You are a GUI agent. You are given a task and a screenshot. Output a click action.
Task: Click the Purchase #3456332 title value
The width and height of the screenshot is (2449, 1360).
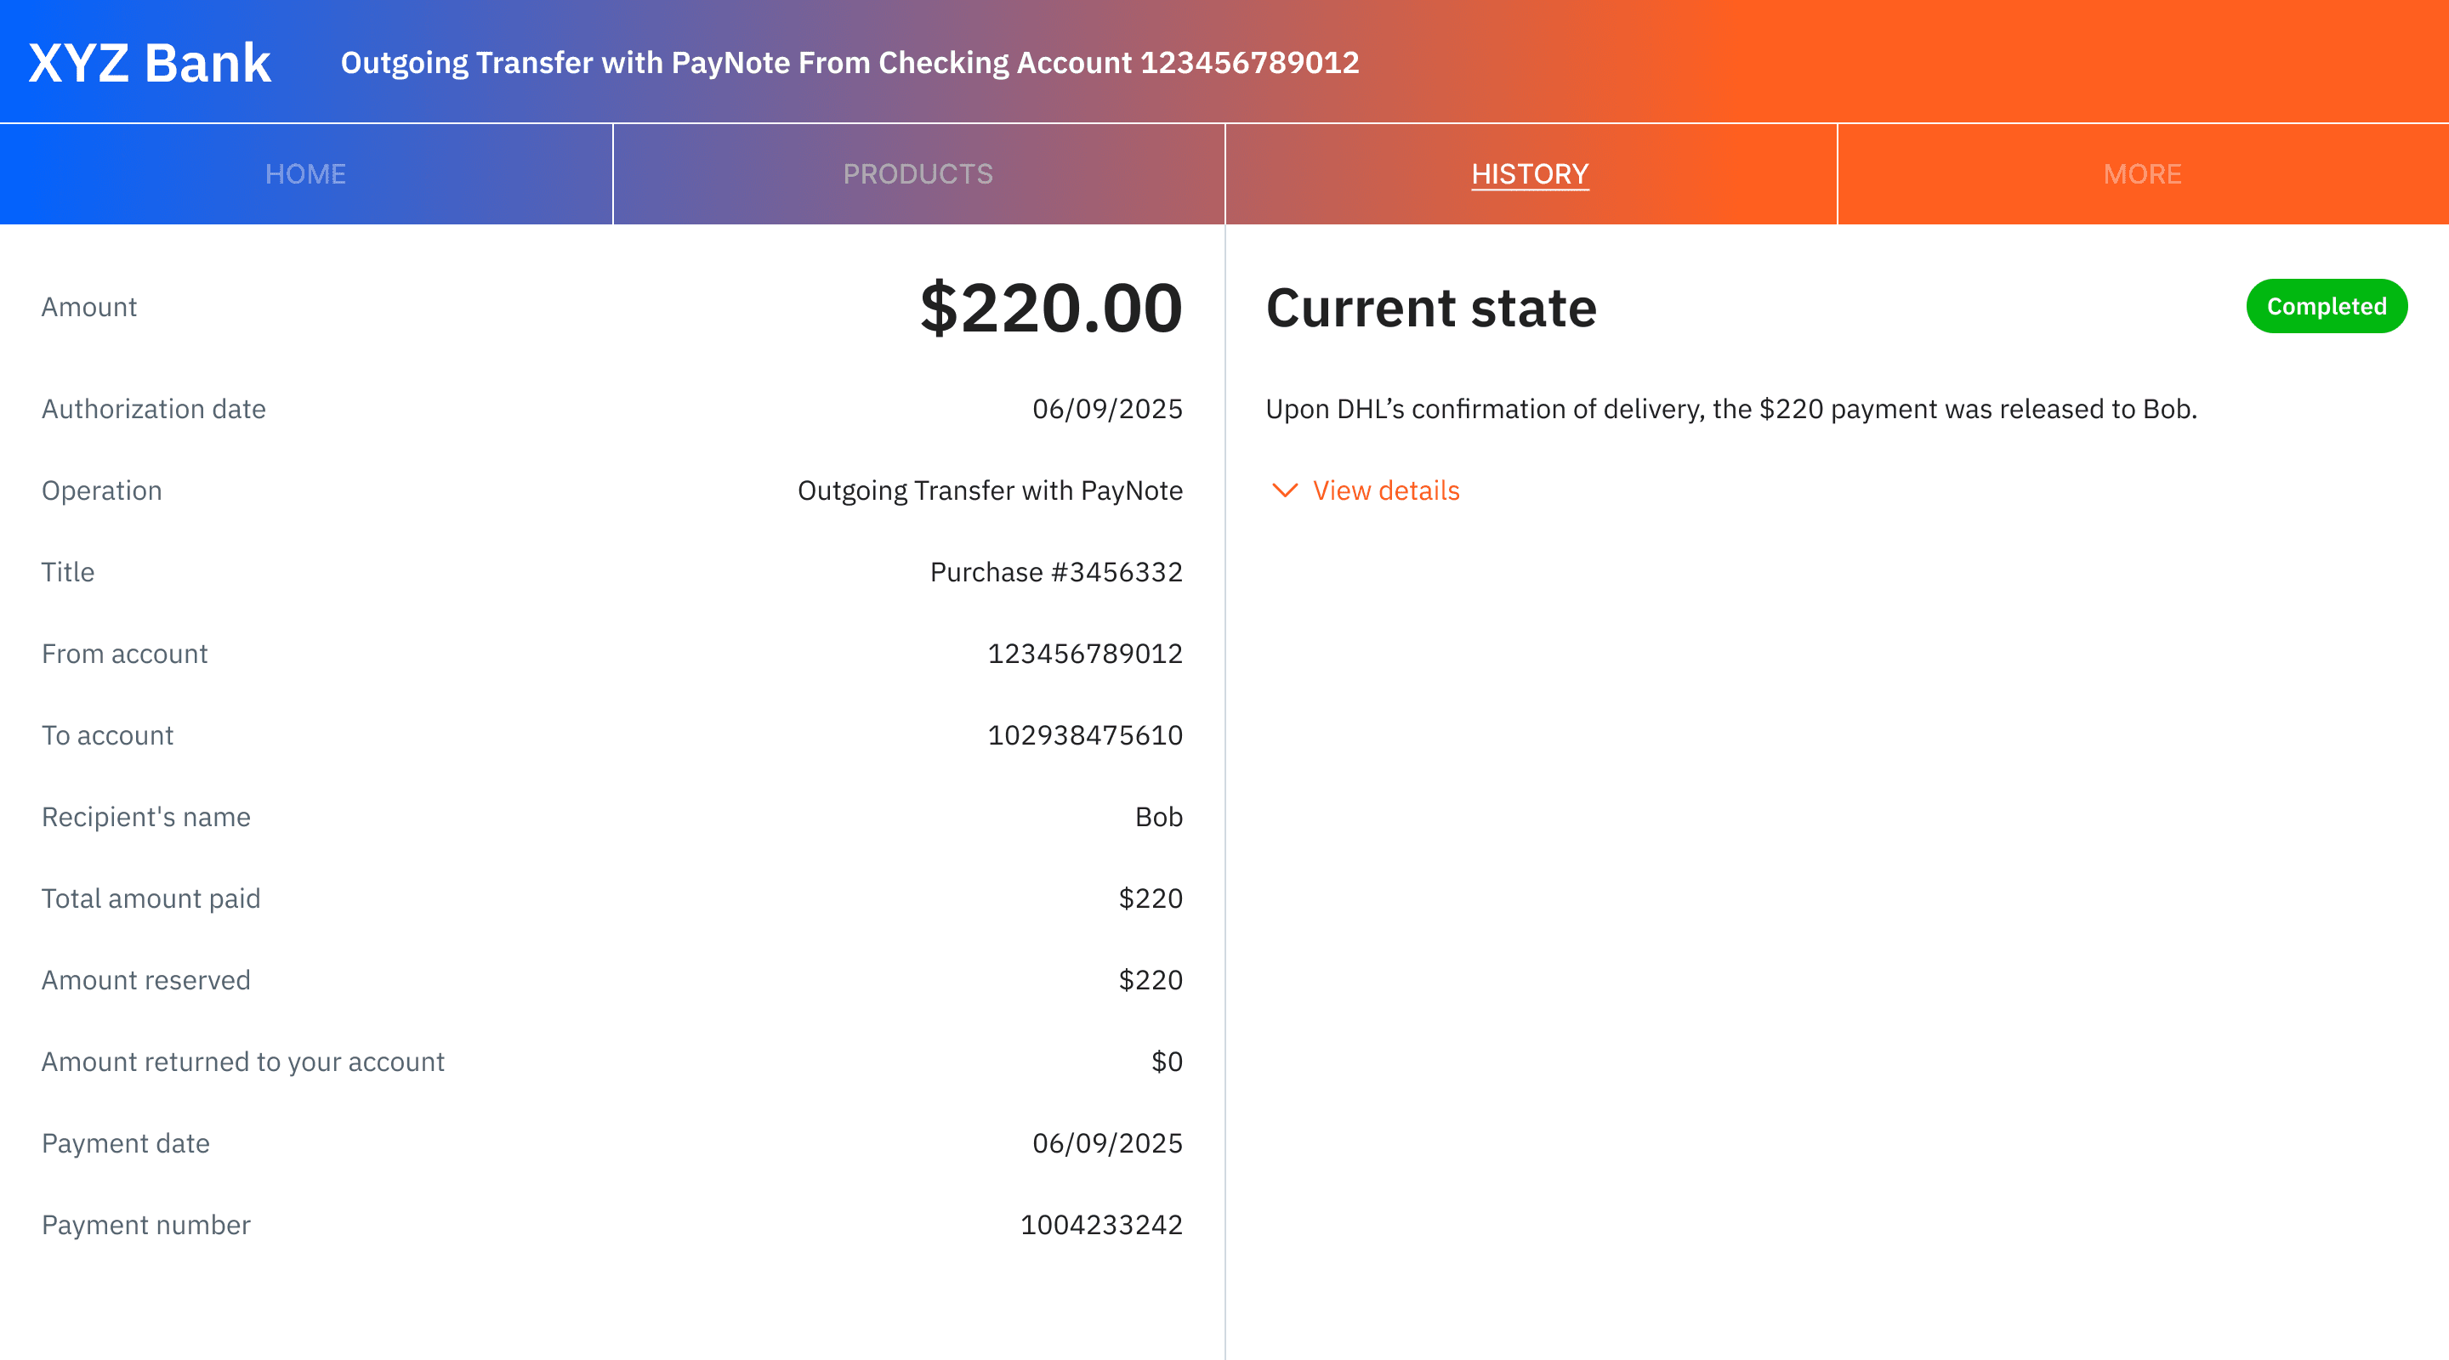tap(1056, 571)
